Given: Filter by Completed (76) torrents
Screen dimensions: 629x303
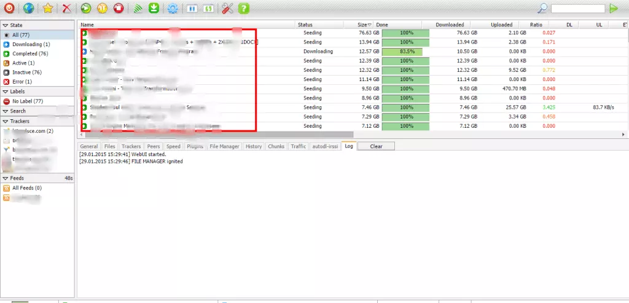Looking at the screenshot, I should click(x=30, y=53).
